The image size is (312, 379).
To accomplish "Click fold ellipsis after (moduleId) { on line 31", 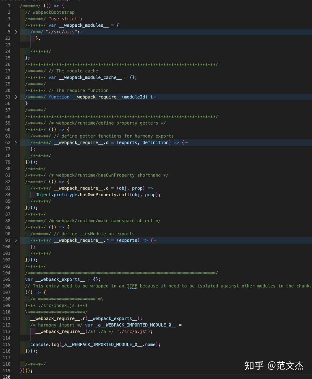I will tap(155, 97).
